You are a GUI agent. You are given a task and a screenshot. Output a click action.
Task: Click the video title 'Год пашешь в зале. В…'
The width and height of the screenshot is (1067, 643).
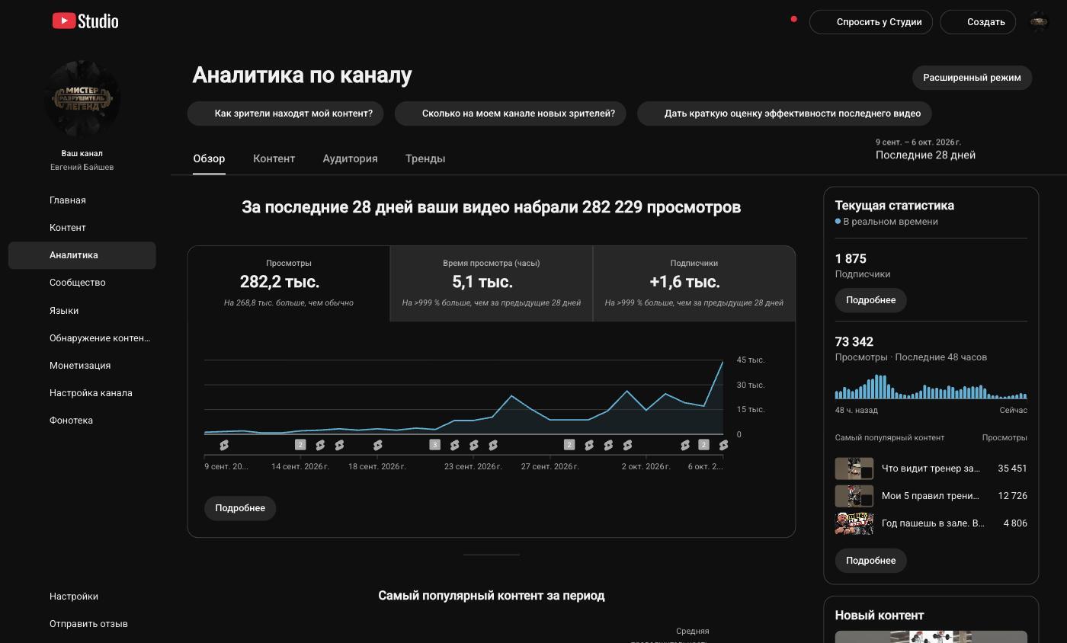click(x=933, y=523)
